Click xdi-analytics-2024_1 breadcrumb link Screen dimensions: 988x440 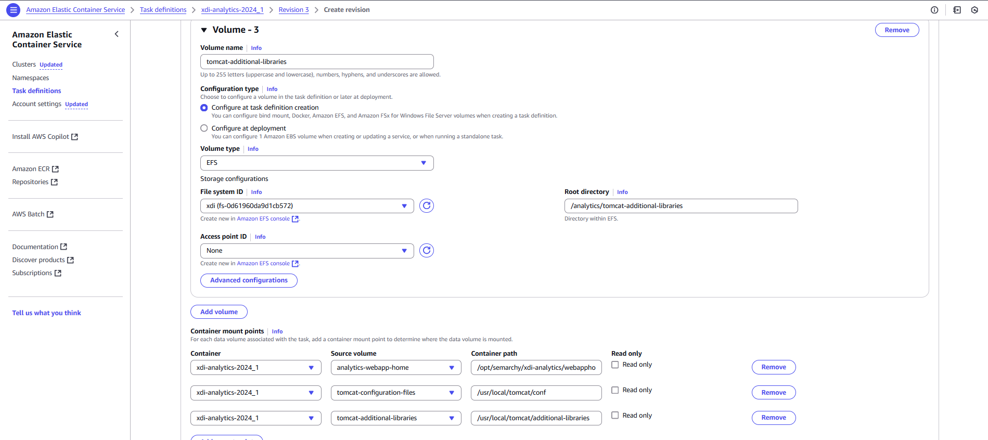232,10
